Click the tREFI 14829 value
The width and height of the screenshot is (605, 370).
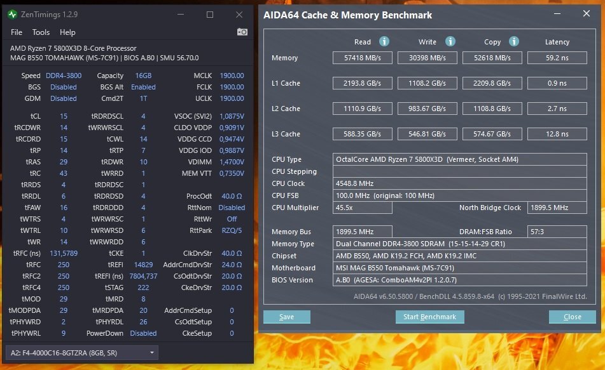point(143,265)
